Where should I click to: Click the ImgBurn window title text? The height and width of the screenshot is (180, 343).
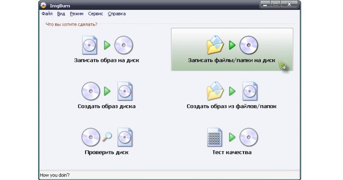point(60,6)
